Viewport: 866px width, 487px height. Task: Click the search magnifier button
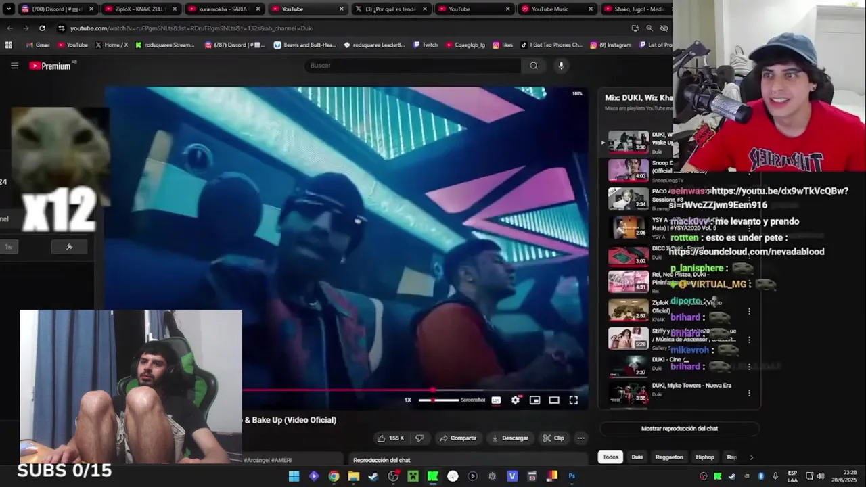pos(534,66)
